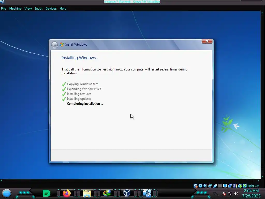Click the 'Expanding Windows files' step text
This screenshot has width=265, height=199.
[84, 89]
